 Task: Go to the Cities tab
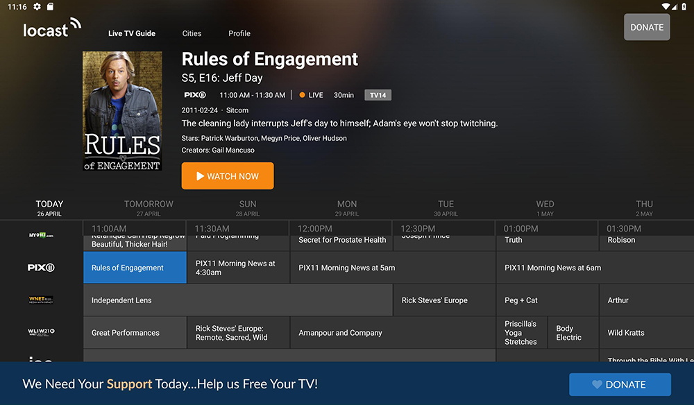coord(192,33)
